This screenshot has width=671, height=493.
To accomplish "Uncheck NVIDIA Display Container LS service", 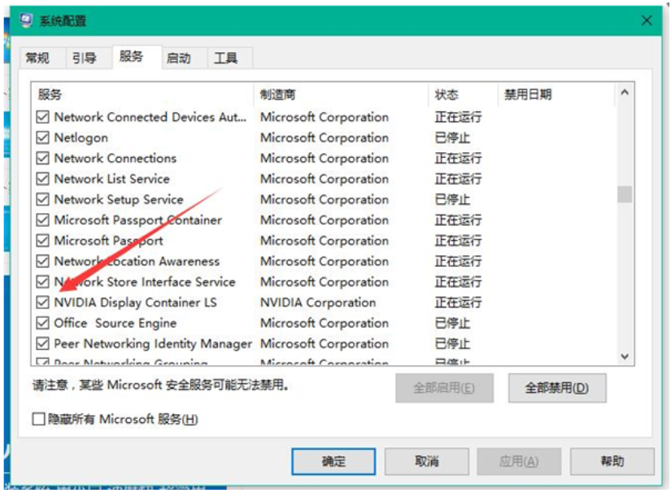I will (43, 303).
